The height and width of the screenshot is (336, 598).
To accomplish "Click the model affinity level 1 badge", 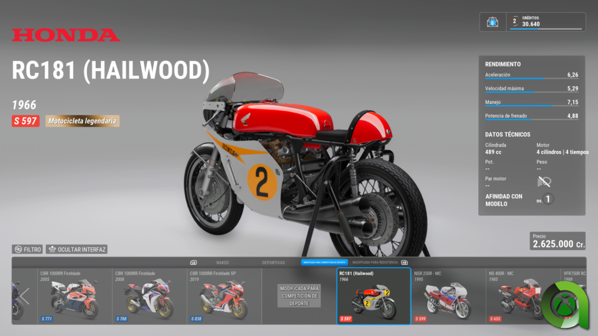I will 548,199.
